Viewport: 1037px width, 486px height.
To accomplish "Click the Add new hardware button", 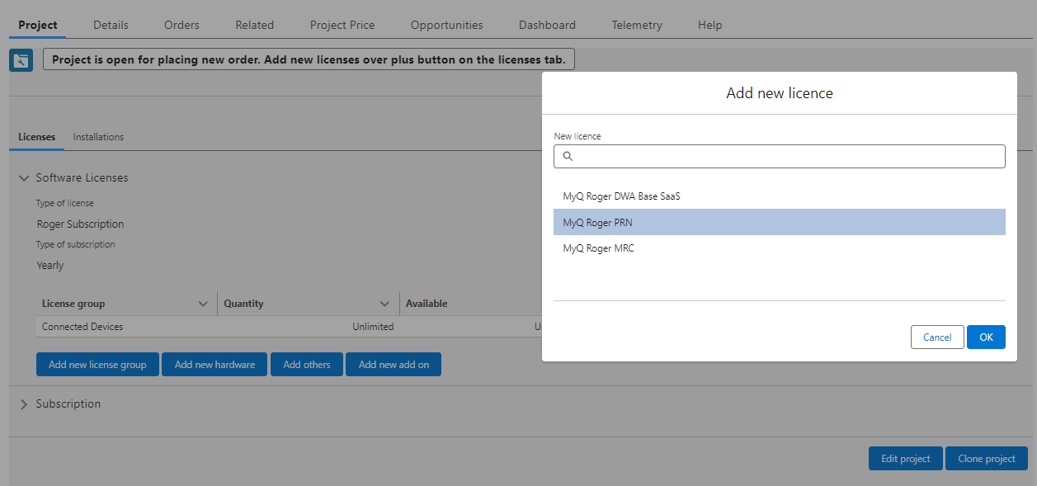I will (214, 365).
